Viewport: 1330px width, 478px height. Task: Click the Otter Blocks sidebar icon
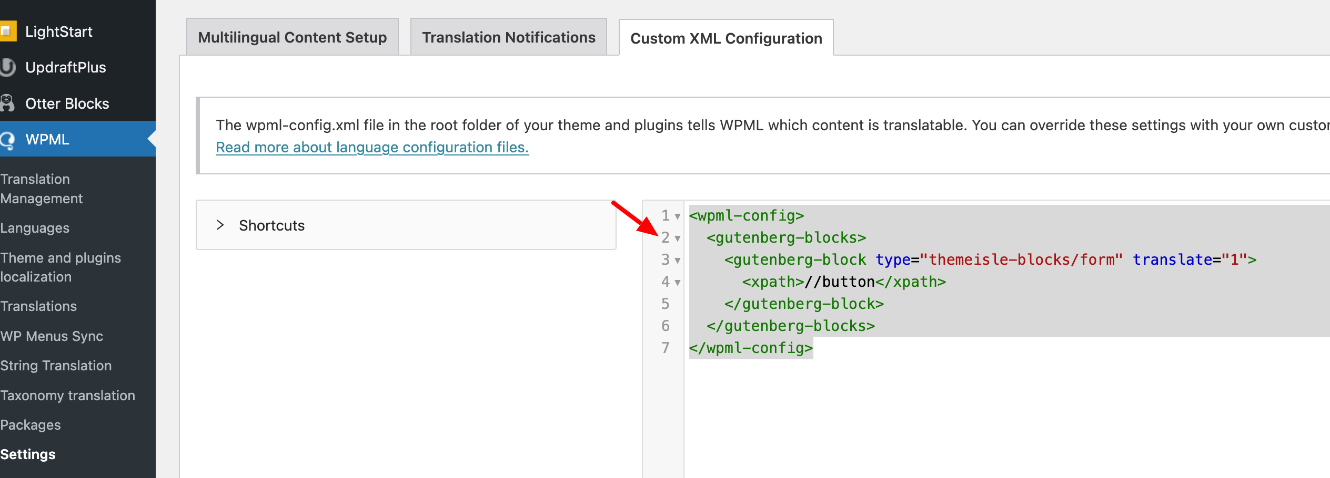(x=7, y=103)
